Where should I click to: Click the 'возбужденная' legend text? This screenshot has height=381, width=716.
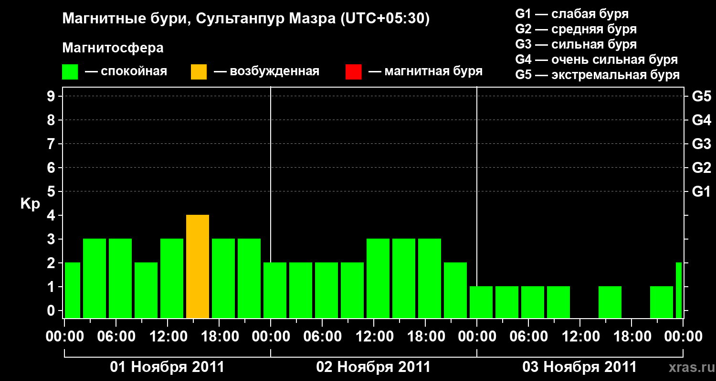(274, 72)
